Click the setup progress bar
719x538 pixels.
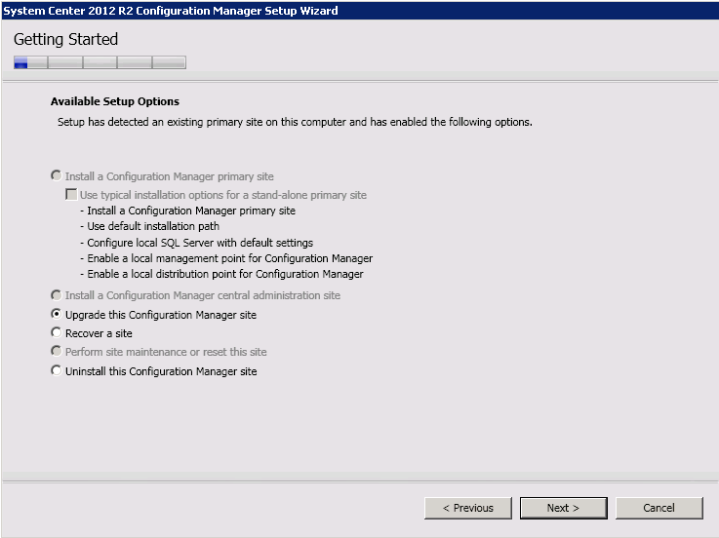pos(100,62)
